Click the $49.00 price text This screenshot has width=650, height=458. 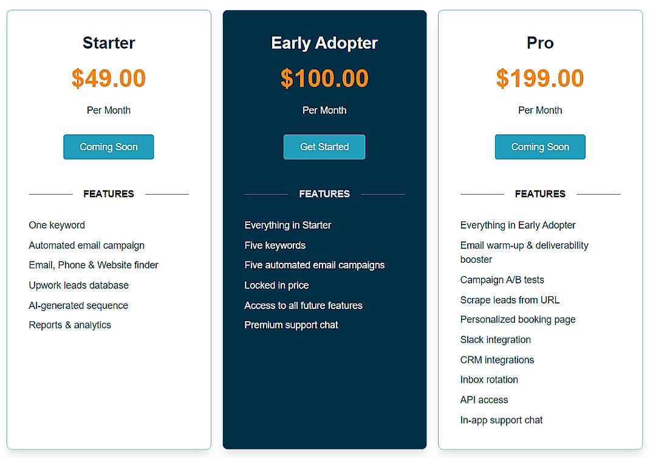(x=108, y=78)
